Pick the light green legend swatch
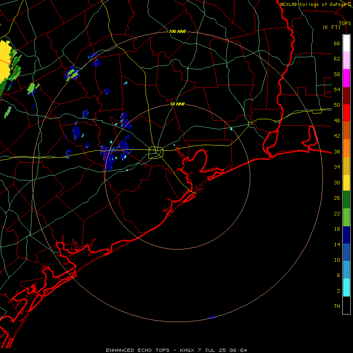Image resolution: width=353 pixels, height=353 pixels. click(346, 217)
